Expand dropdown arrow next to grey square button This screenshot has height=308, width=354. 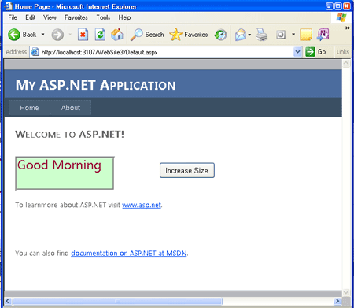[x=293, y=35]
